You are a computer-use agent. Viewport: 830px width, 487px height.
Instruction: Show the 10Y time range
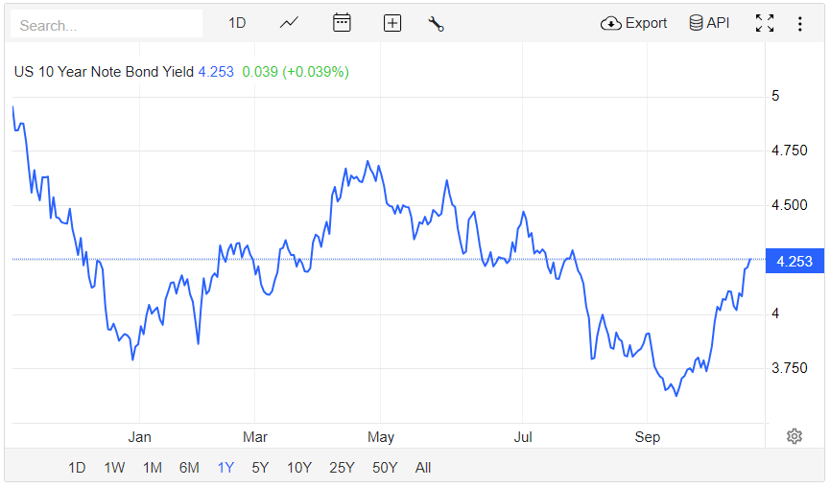[x=299, y=468]
